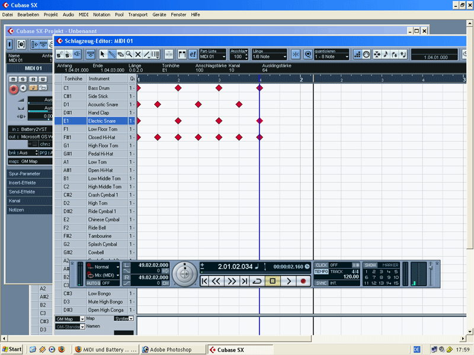Toggle the snap icon

tap(296, 54)
